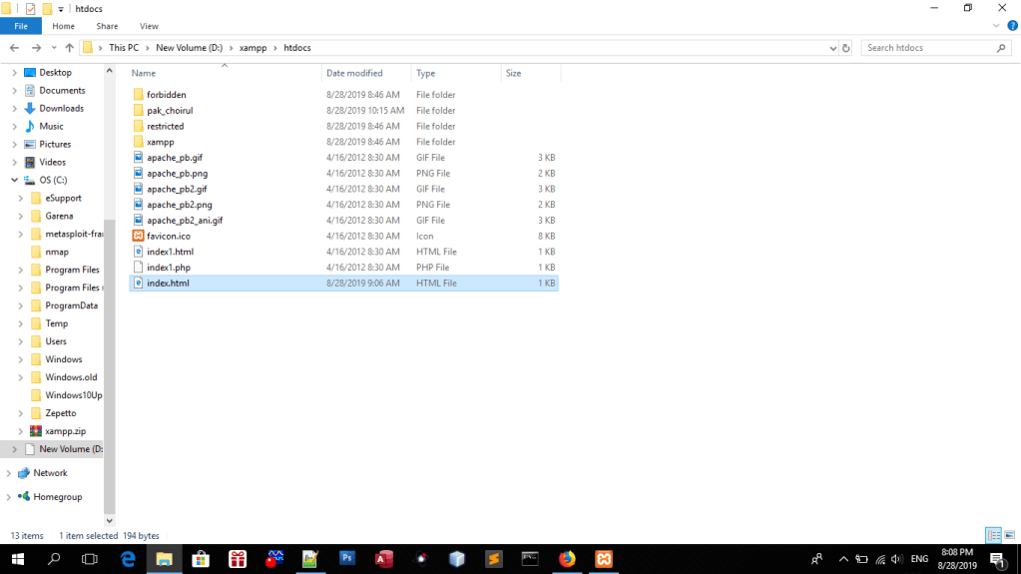Image resolution: width=1021 pixels, height=574 pixels.
Task: Switch to details view toggle
Action: pyautogui.click(x=992, y=536)
